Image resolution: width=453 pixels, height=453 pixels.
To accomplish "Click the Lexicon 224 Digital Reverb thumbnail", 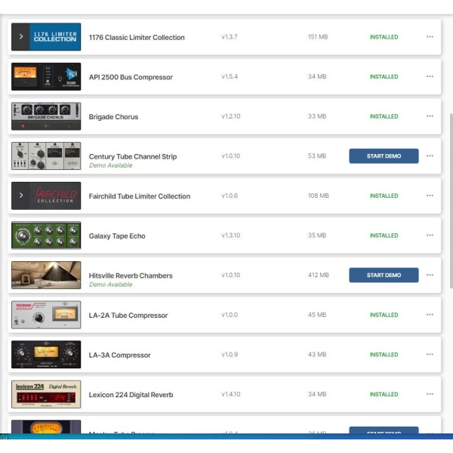I will click(x=46, y=394).
